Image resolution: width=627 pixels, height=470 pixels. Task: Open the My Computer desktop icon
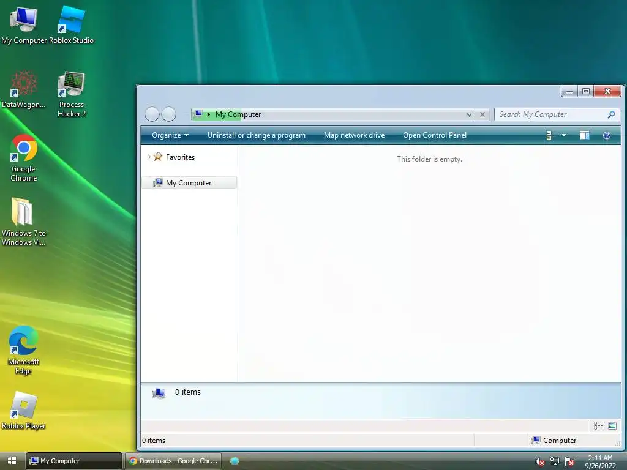coord(24,26)
